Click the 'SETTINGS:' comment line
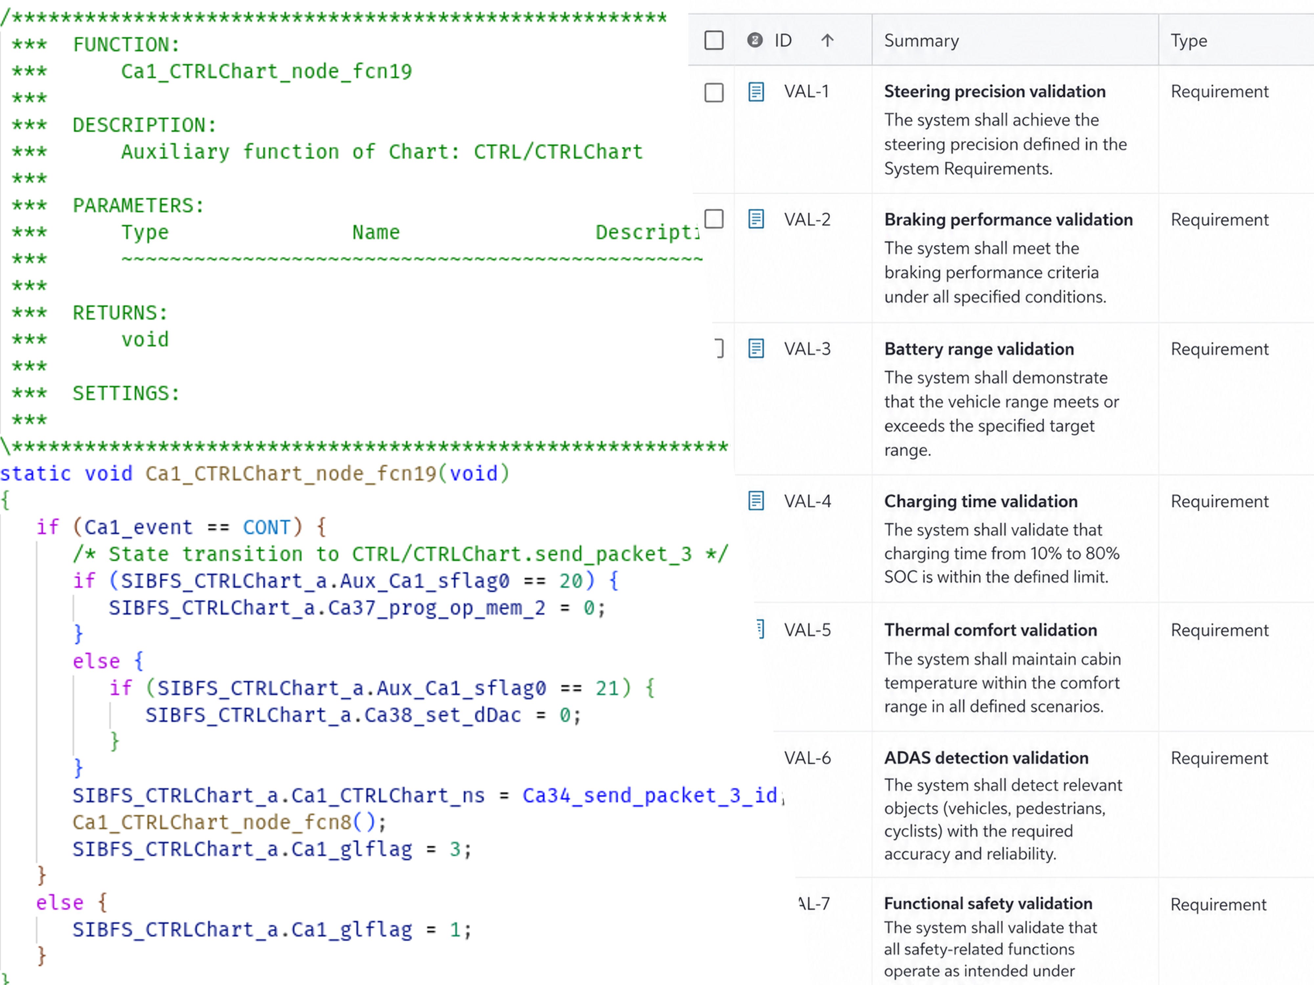The width and height of the screenshot is (1314, 985). [126, 393]
